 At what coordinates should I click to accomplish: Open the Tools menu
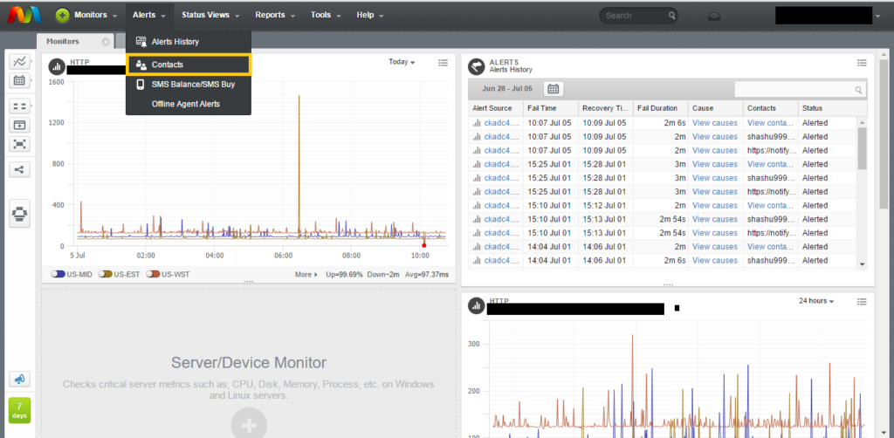326,16
